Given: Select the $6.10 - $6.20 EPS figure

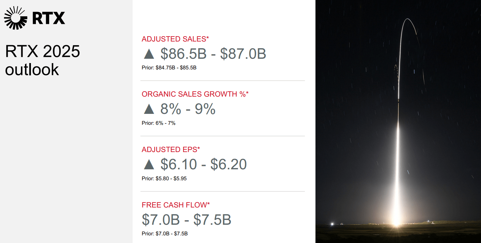Looking at the screenshot, I should pos(203,164).
